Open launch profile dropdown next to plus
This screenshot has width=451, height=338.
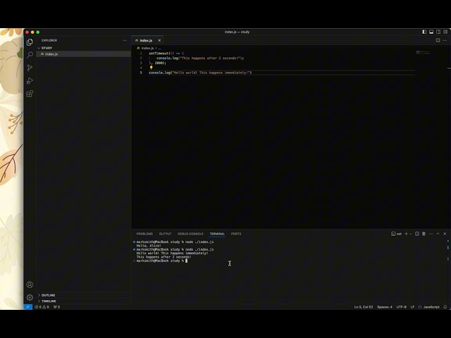pos(411,234)
